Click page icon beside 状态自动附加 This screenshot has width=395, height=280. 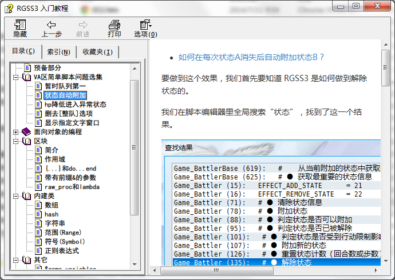point(38,95)
